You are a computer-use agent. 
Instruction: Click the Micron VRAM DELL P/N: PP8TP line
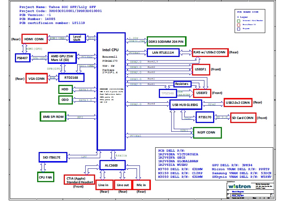pos(241,169)
